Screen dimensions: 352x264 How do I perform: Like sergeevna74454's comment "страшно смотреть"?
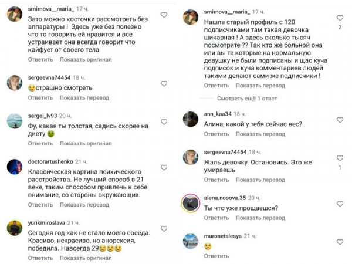[163, 84]
